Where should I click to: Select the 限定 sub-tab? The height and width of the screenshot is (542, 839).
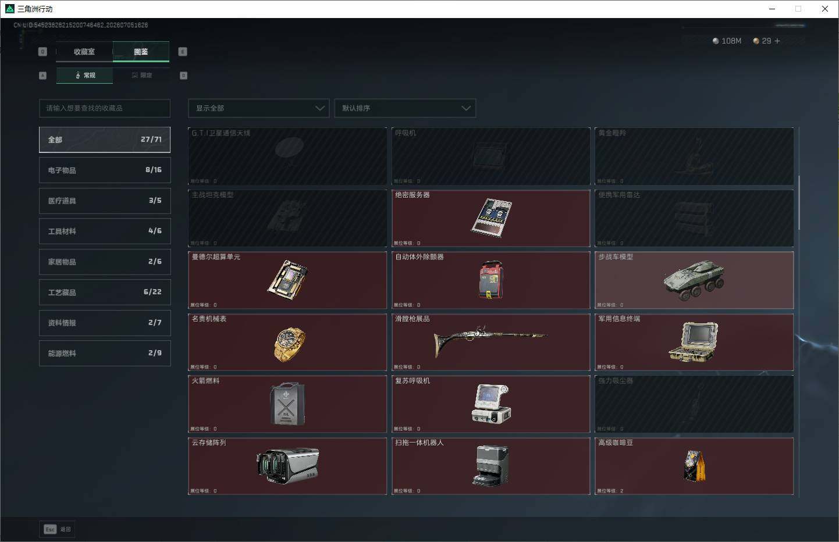(x=141, y=76)
